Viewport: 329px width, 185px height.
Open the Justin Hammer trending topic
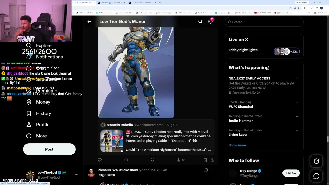(241, 121)
